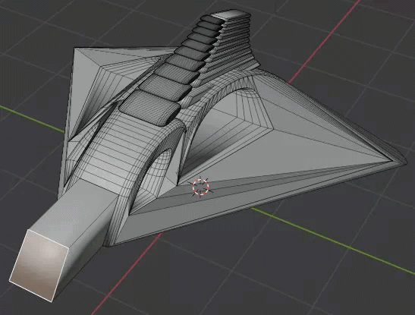
Task: Click the 3D cursor on the mesh
Action: coord(201,187)
